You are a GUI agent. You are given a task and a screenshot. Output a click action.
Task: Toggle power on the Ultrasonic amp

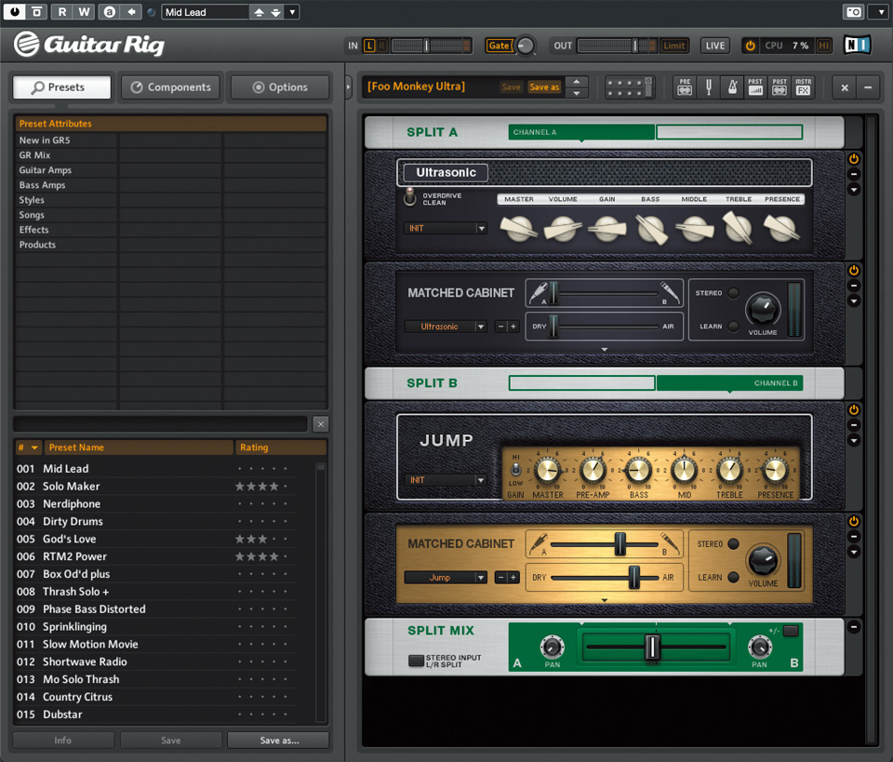point(854,159)
